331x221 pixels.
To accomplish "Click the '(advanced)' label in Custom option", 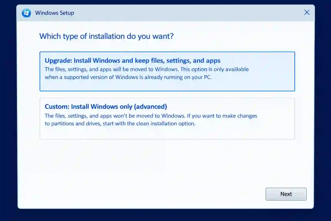I will tap(151, 106).
